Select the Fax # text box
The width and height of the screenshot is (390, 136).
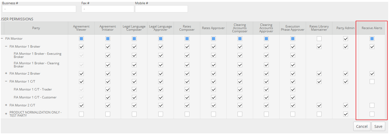coord(108,9)
